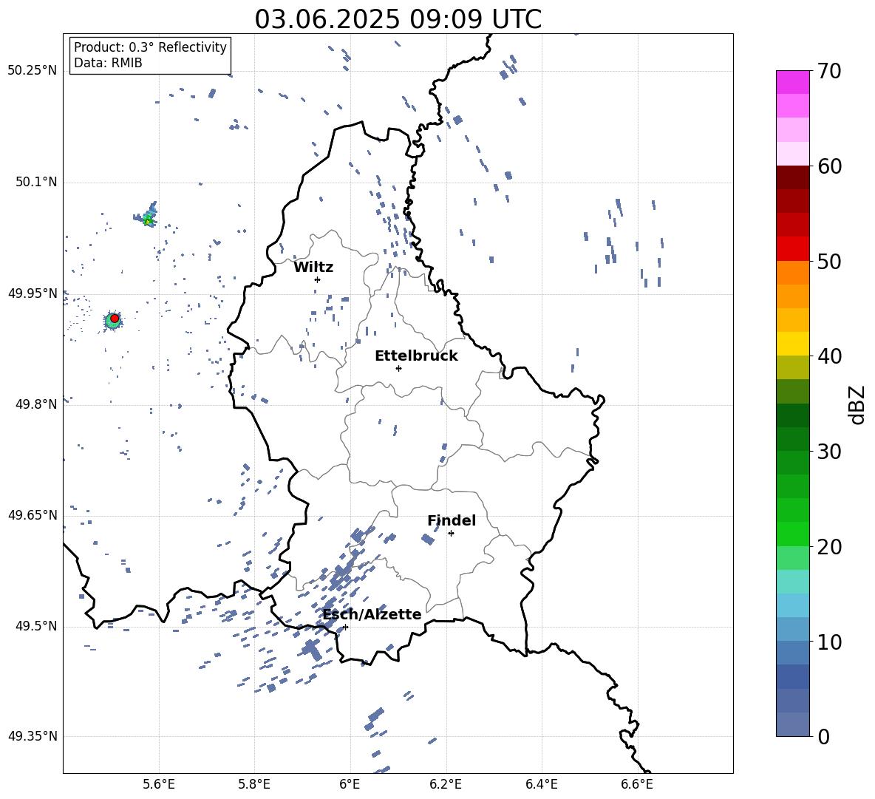Click the 6.4°E longitude label

coord(541,784)
